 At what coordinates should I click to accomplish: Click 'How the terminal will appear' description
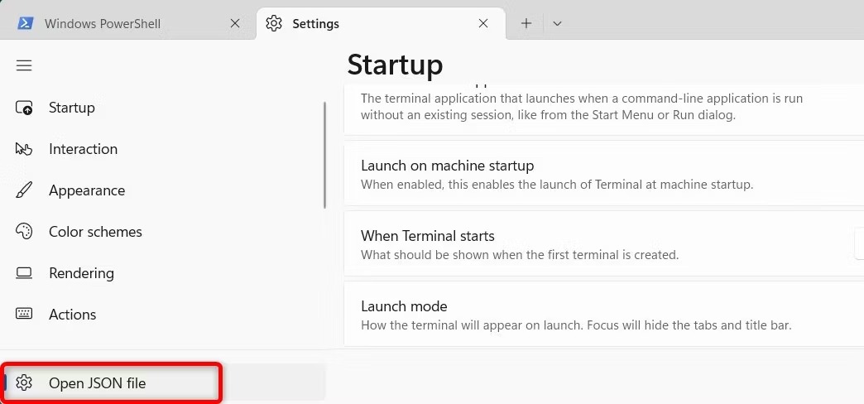click(576, 325)
